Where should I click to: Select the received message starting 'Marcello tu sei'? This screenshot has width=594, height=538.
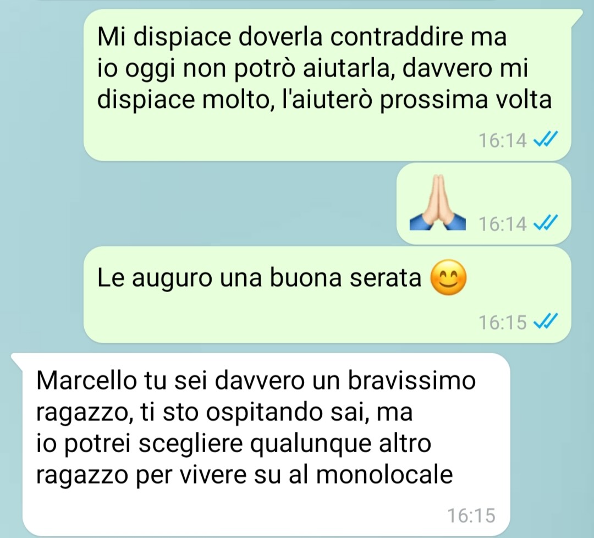pyautogui.click(x=261, y=444)
